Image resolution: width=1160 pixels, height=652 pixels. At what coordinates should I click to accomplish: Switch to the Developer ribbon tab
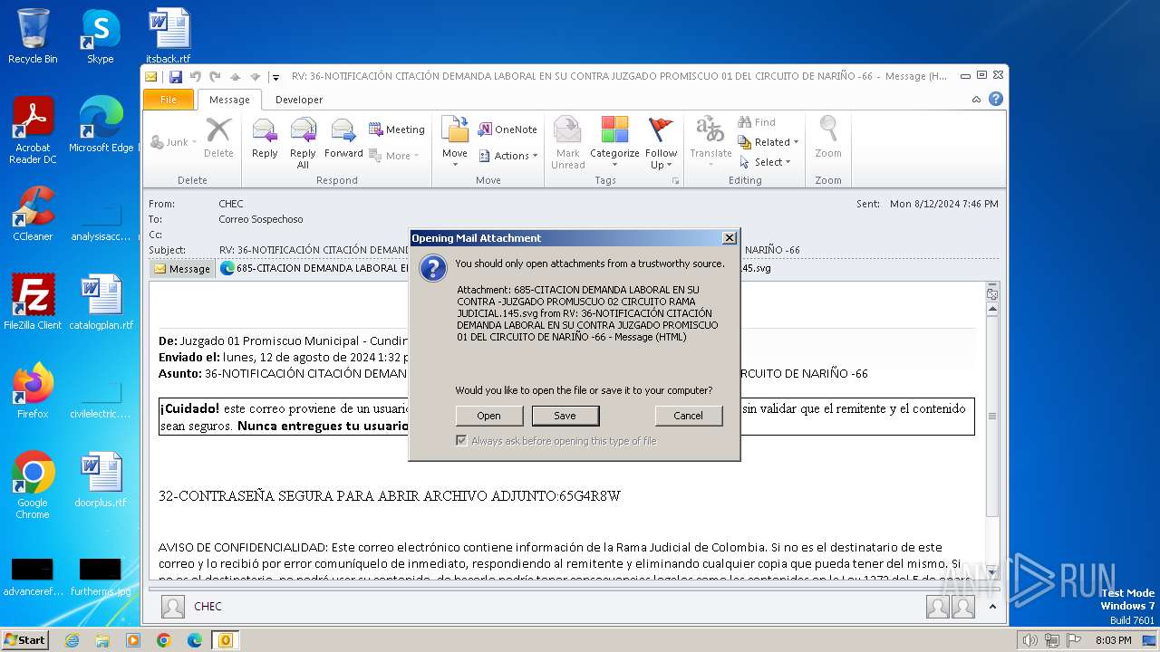[x=299, y=100]
